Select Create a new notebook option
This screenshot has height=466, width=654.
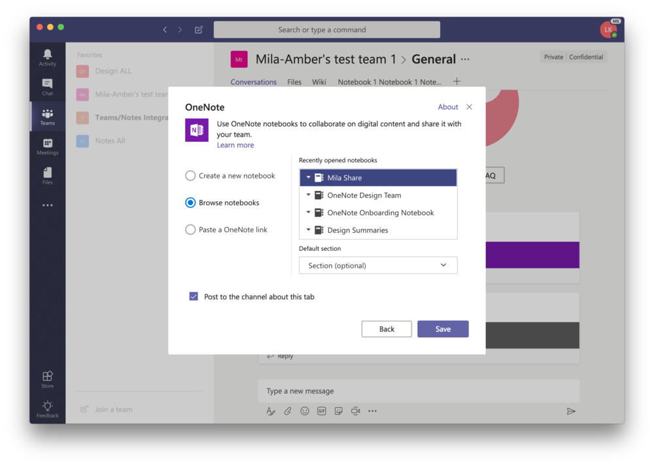click(190, 175)
